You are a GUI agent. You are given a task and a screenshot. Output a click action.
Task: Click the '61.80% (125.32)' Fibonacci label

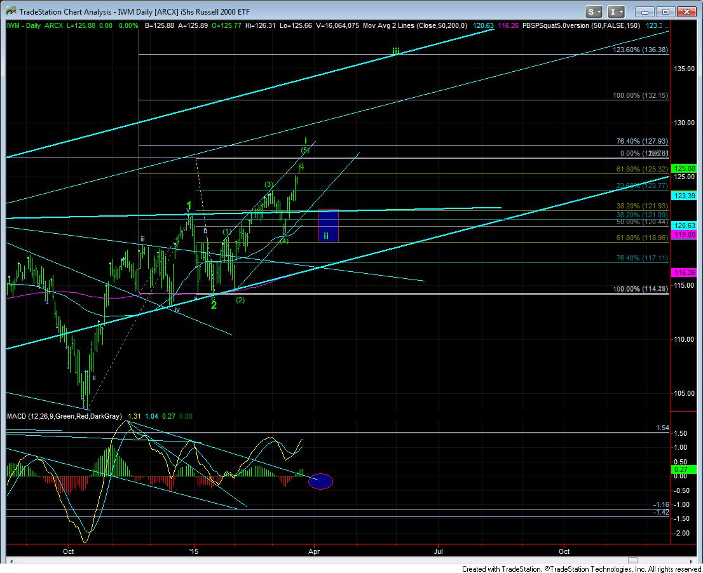click(643, 169)
